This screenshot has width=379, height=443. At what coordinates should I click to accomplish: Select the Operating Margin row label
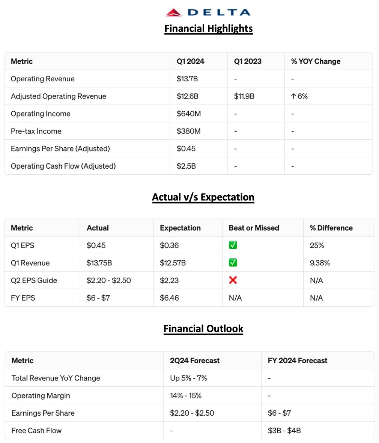[41, 395]
